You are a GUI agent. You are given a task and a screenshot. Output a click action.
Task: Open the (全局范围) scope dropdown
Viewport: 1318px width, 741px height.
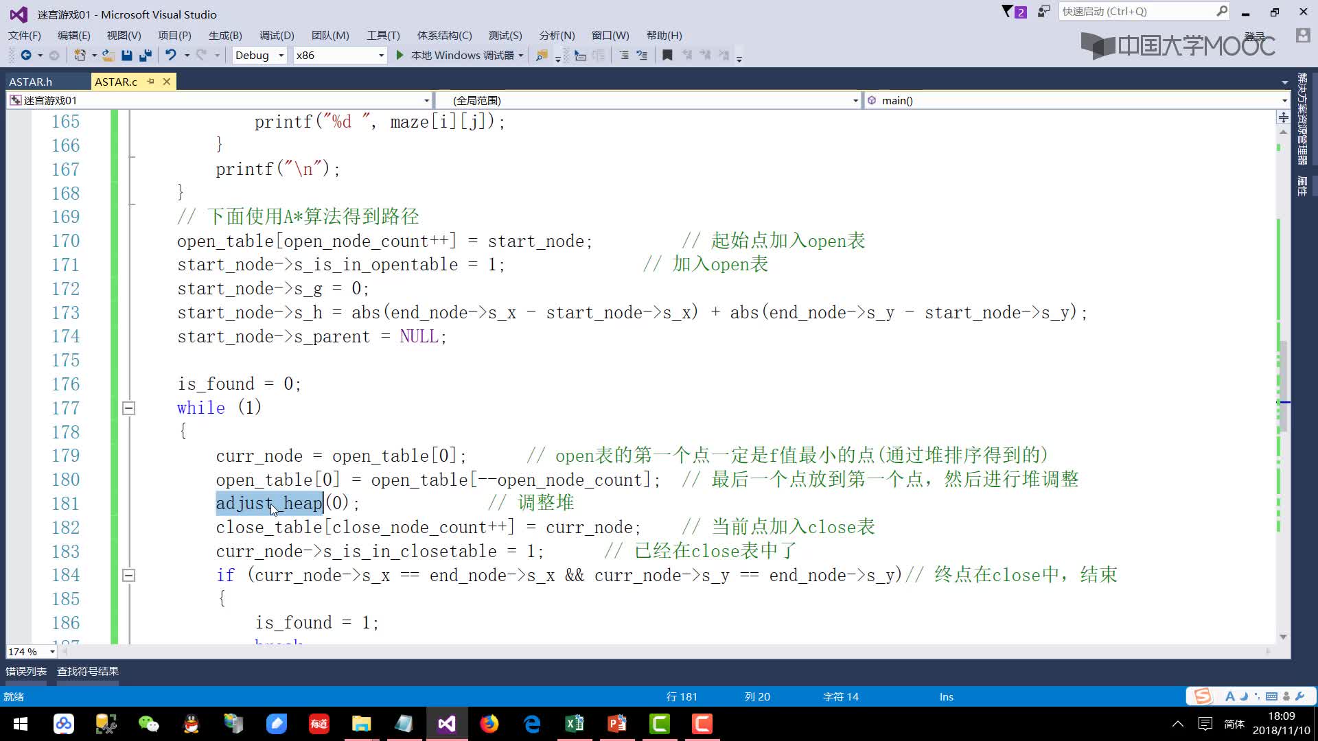[649, 100]
